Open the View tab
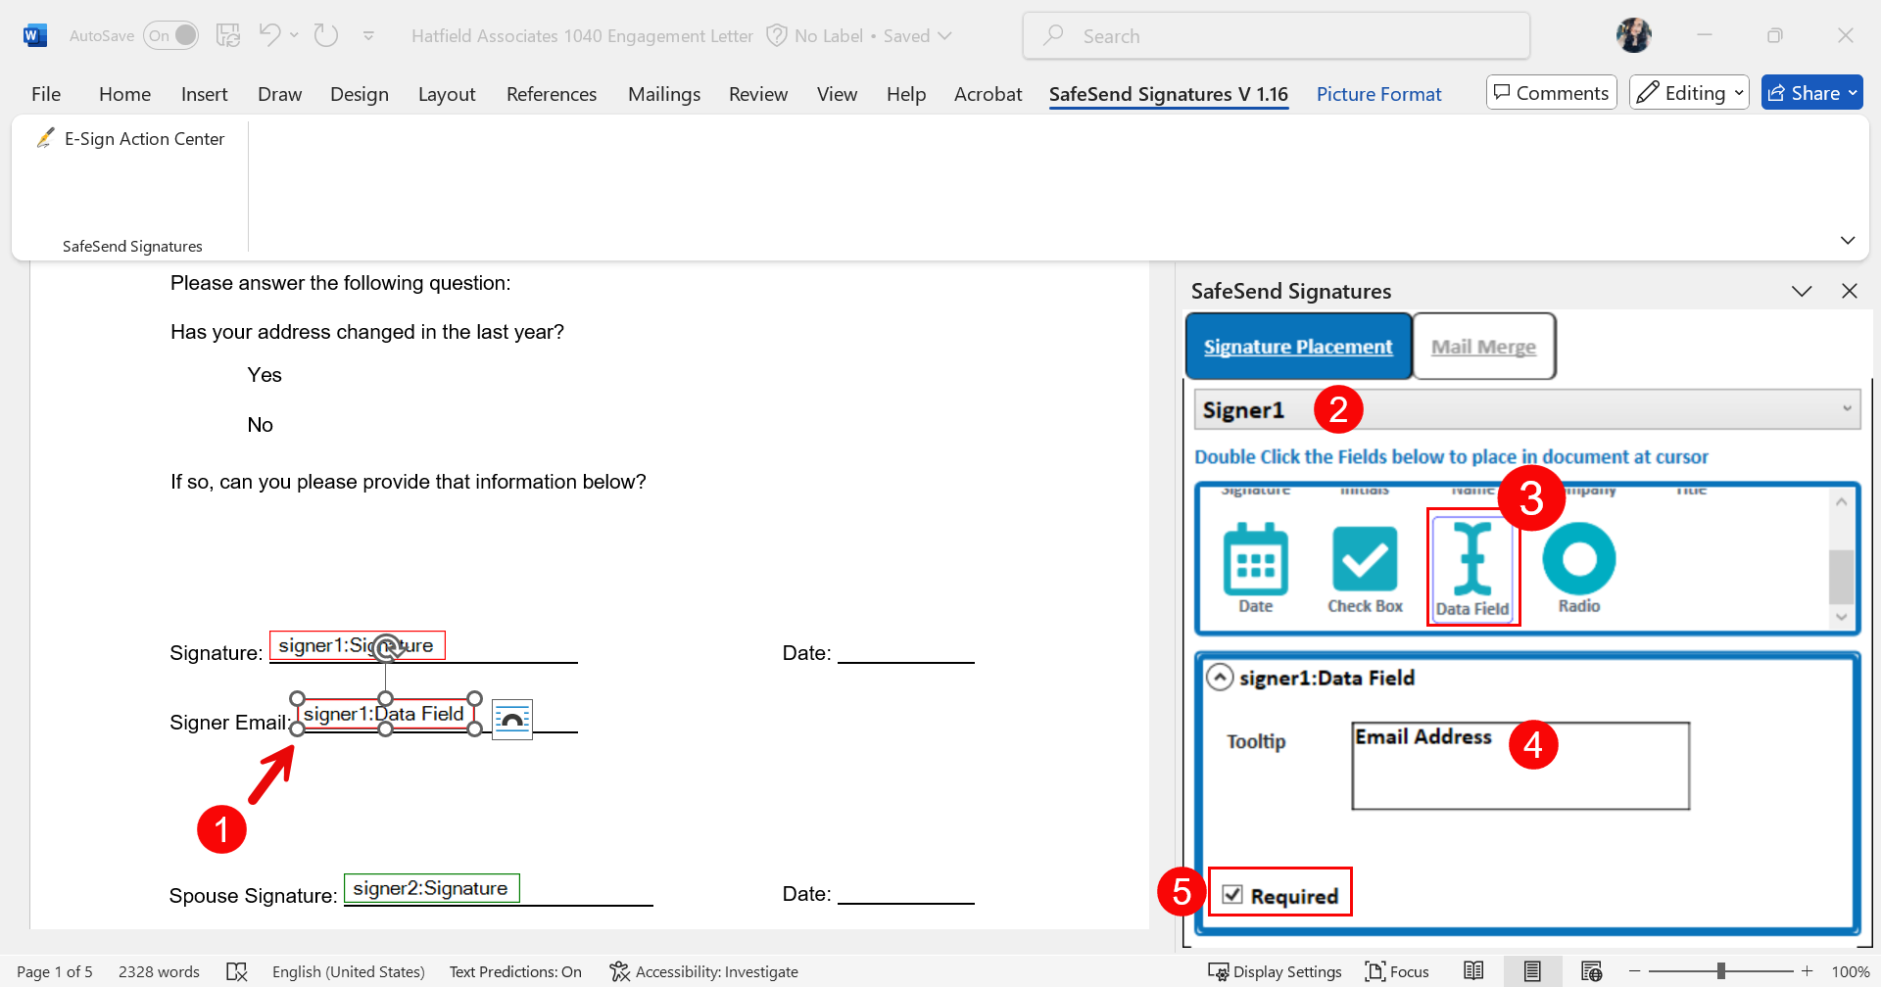 [x=837, y=94]
